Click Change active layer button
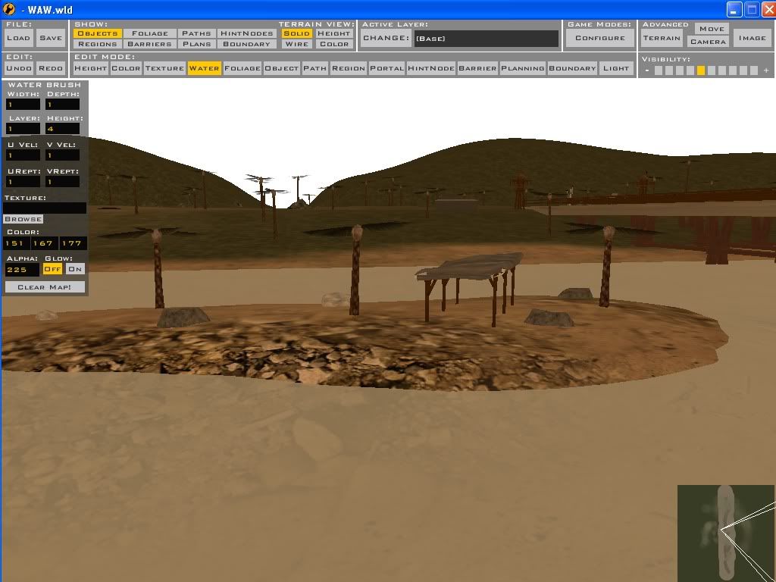776x582 pixels. tap(386, 38)
